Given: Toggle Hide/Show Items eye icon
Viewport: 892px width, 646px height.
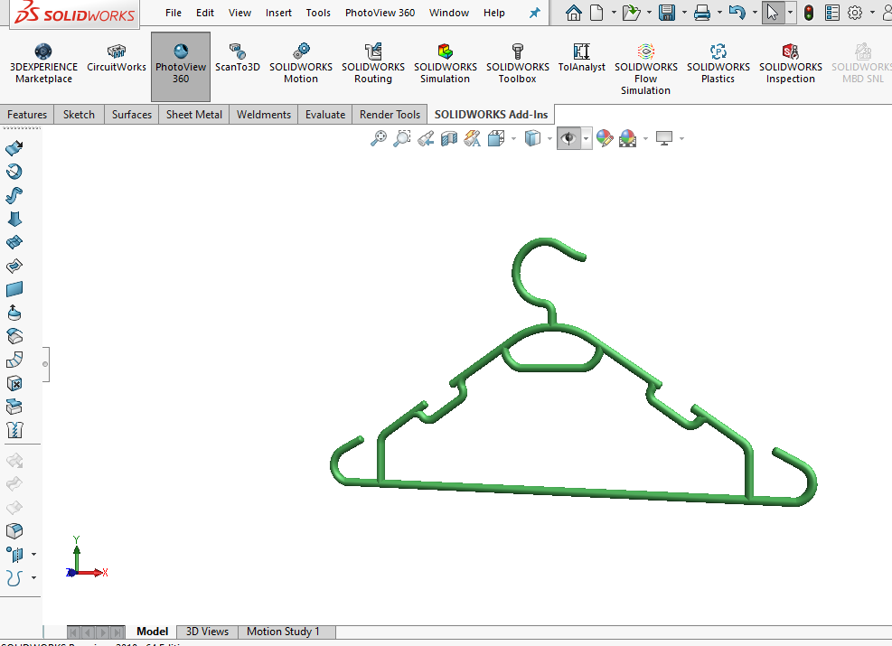Looking at the screenshot, I should (568, 138).
